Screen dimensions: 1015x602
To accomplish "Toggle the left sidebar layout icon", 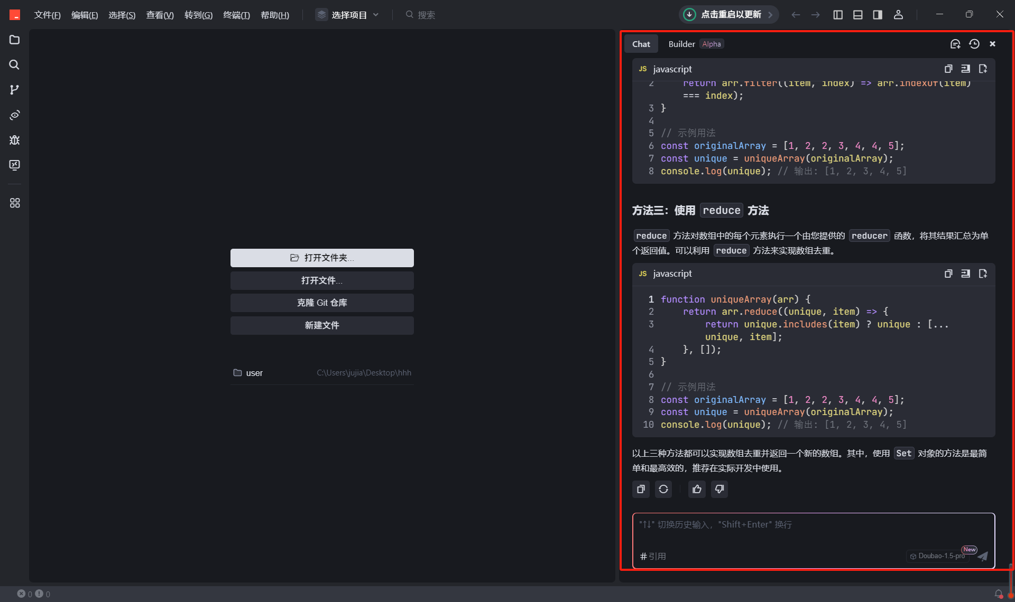I will point(838,15).
